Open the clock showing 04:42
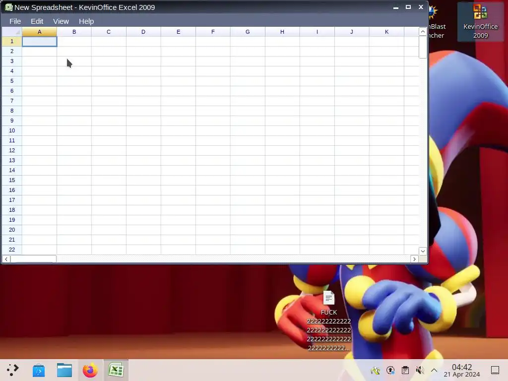This screenshot has width=508, height=381. tap(462, 370)
